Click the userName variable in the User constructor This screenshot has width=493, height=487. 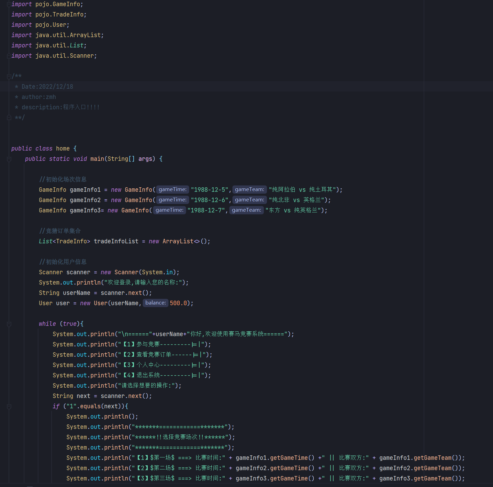tap(124, 303)
